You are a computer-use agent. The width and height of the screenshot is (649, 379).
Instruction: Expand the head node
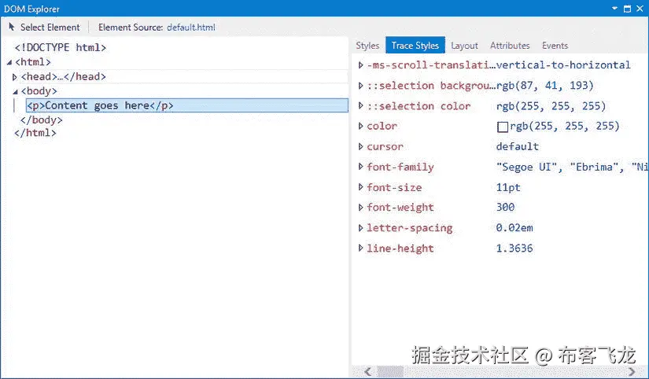tap(14, 77)
